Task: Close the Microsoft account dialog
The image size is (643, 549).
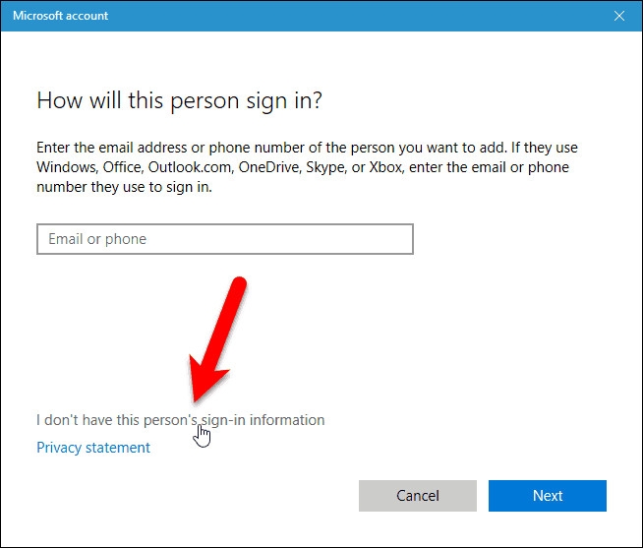Action: (618, 16)
